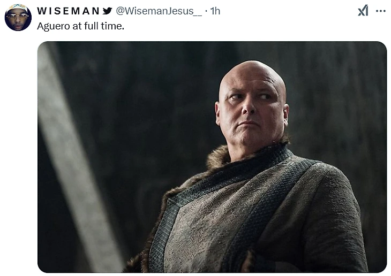The image size is (391, 276).
Task: Open the three-dot more options menu
Action: pos(381,11)
